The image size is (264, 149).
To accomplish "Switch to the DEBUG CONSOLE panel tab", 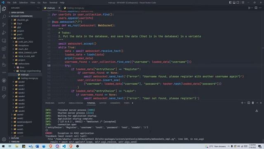I will [76, 103].
